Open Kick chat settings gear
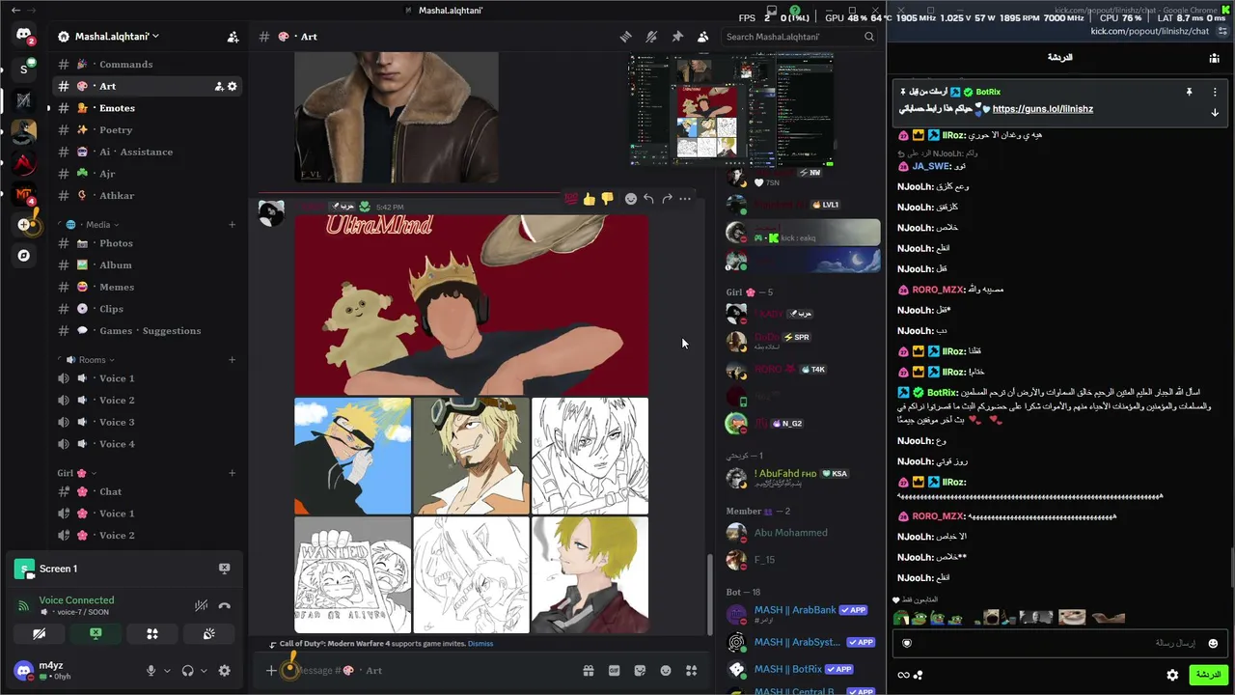 tap(1172, 675)
